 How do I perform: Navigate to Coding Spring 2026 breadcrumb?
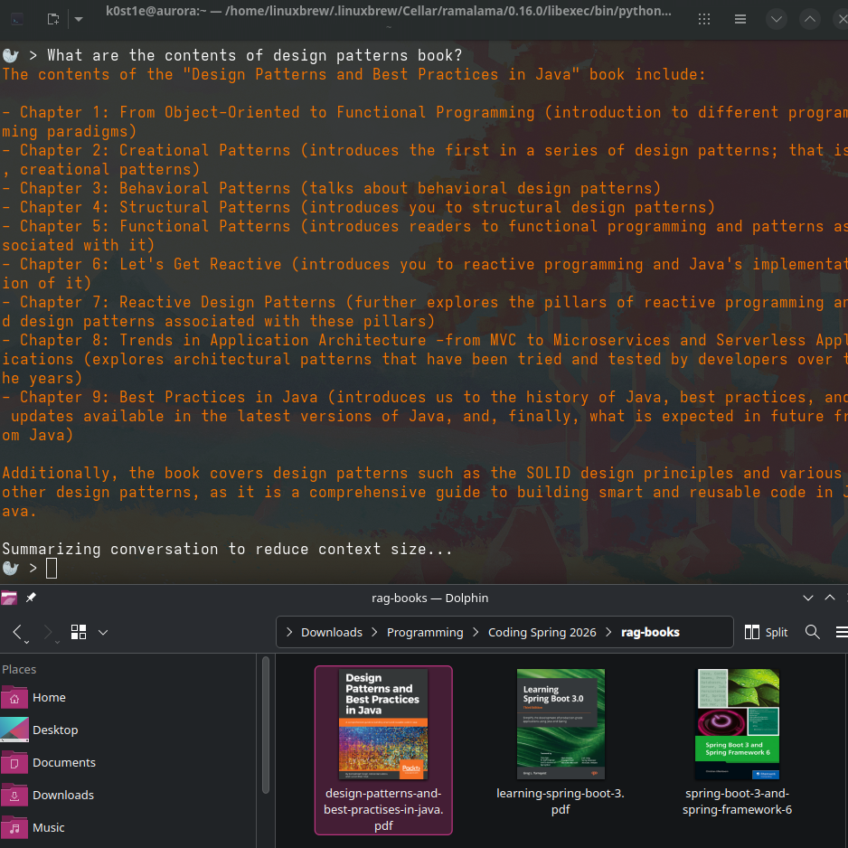coord(542,632)
